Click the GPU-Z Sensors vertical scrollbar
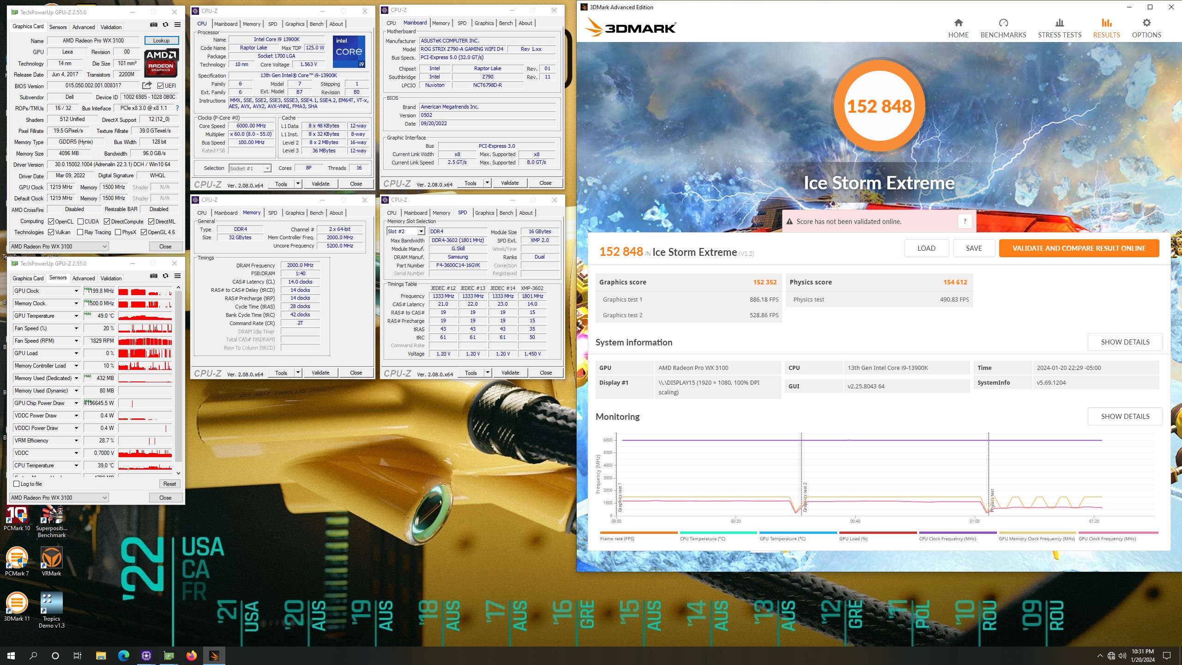 tap(178, 376)
